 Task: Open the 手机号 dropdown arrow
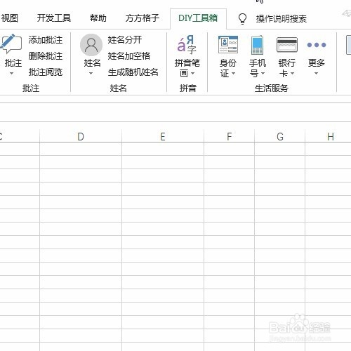(x=263, y=74)
